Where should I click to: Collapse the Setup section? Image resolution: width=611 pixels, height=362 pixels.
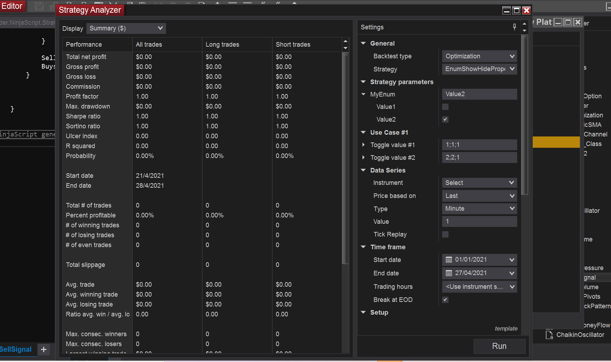coord(363,312)
